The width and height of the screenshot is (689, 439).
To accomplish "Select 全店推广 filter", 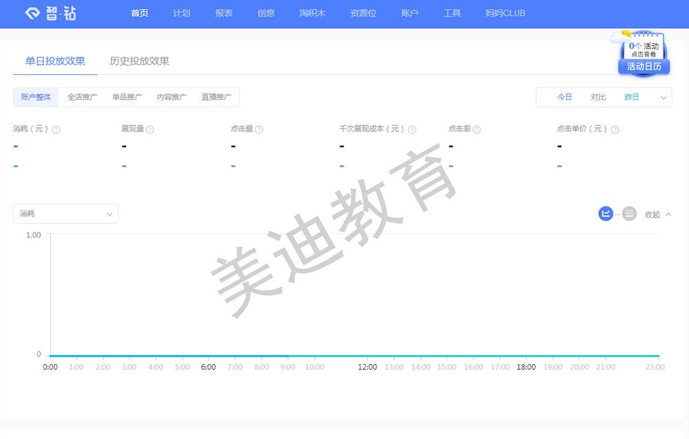I will click(x=82, y=97).
